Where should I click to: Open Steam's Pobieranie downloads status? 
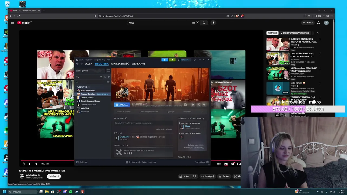tap(141, 162)
